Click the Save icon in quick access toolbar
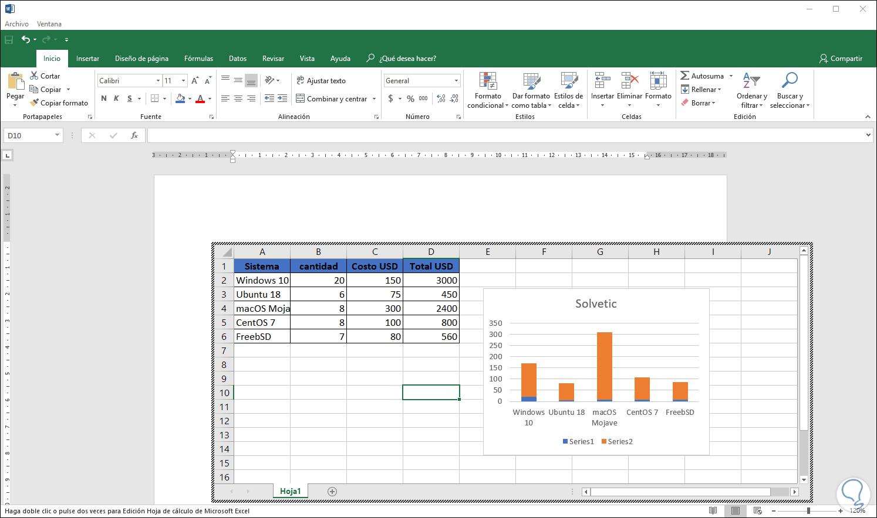Image resolution: width=877 pixels, height=518 pixels. click(9, 40)
